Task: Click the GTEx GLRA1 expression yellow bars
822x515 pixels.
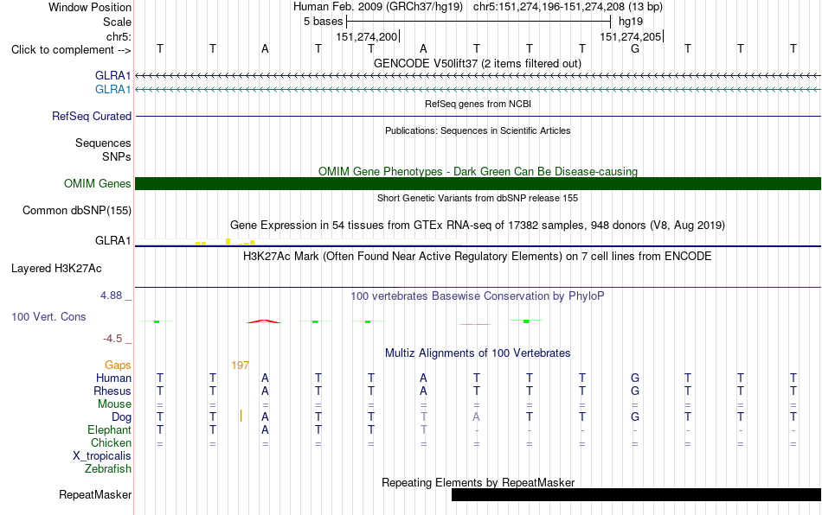Action: click(226, 242)
